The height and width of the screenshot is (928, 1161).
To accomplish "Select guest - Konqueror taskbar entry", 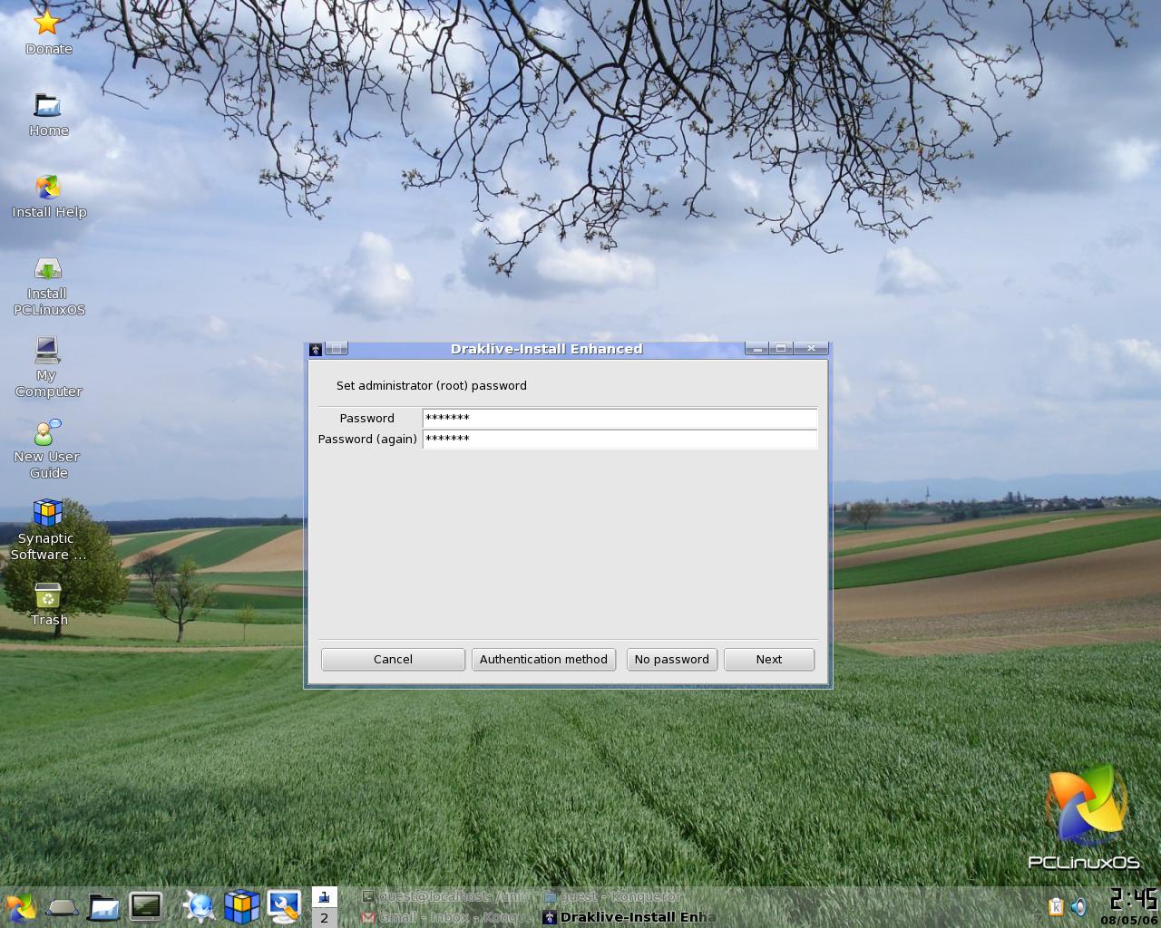I will [x=626, y=897].
